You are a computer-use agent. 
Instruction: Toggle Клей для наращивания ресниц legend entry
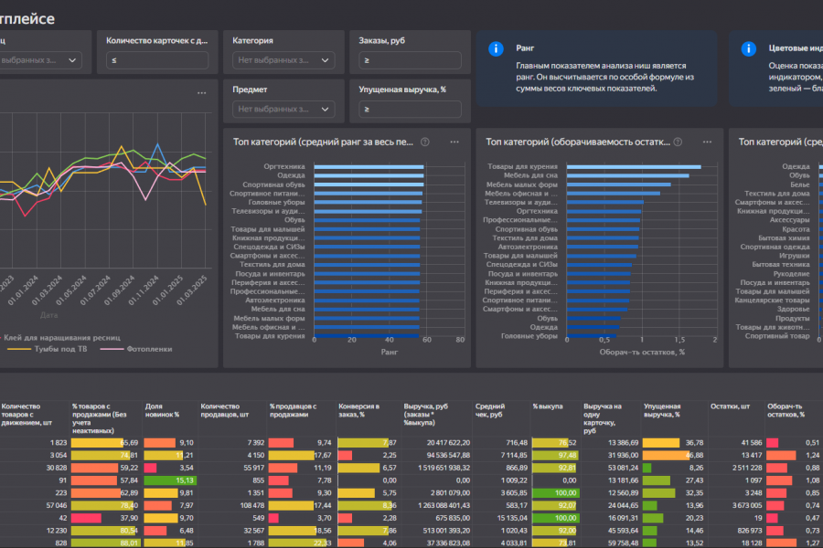[x=60, y=338]
